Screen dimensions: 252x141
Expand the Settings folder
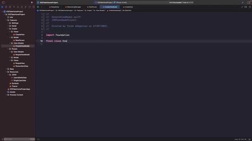8,23
